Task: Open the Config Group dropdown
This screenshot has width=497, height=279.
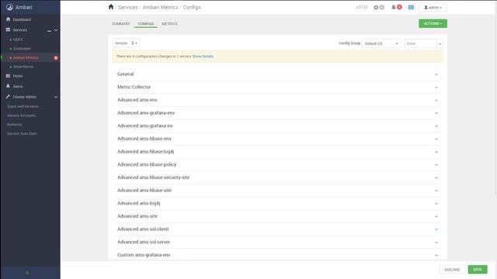Action: 381,43
